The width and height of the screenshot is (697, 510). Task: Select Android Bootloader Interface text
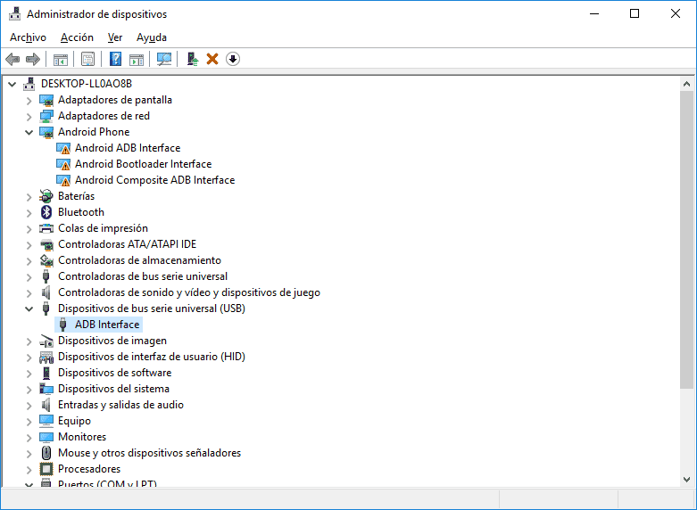(x=143, y=164)
